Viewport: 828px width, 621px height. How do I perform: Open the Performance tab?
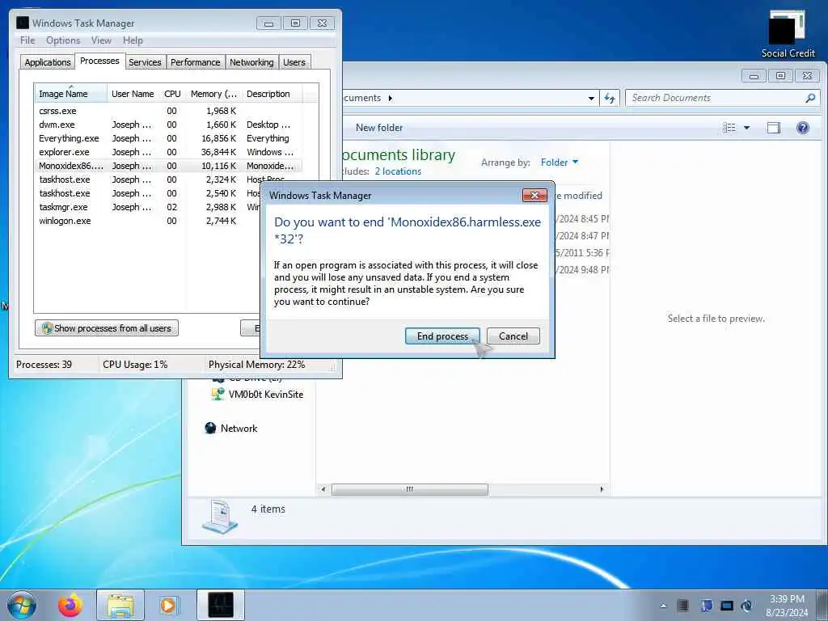point(196,62)
